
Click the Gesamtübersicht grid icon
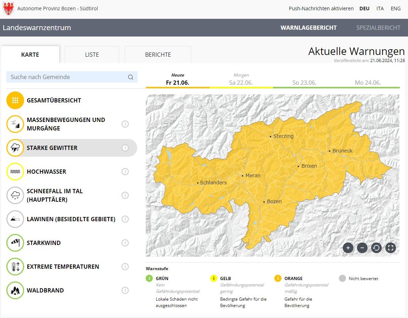click(15, 100)
